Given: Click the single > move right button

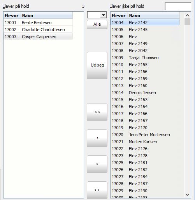Looking at the screenshot, I should tap(97, 164).
